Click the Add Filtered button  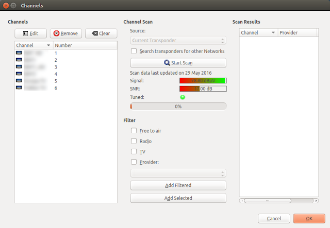click(178, 185)
